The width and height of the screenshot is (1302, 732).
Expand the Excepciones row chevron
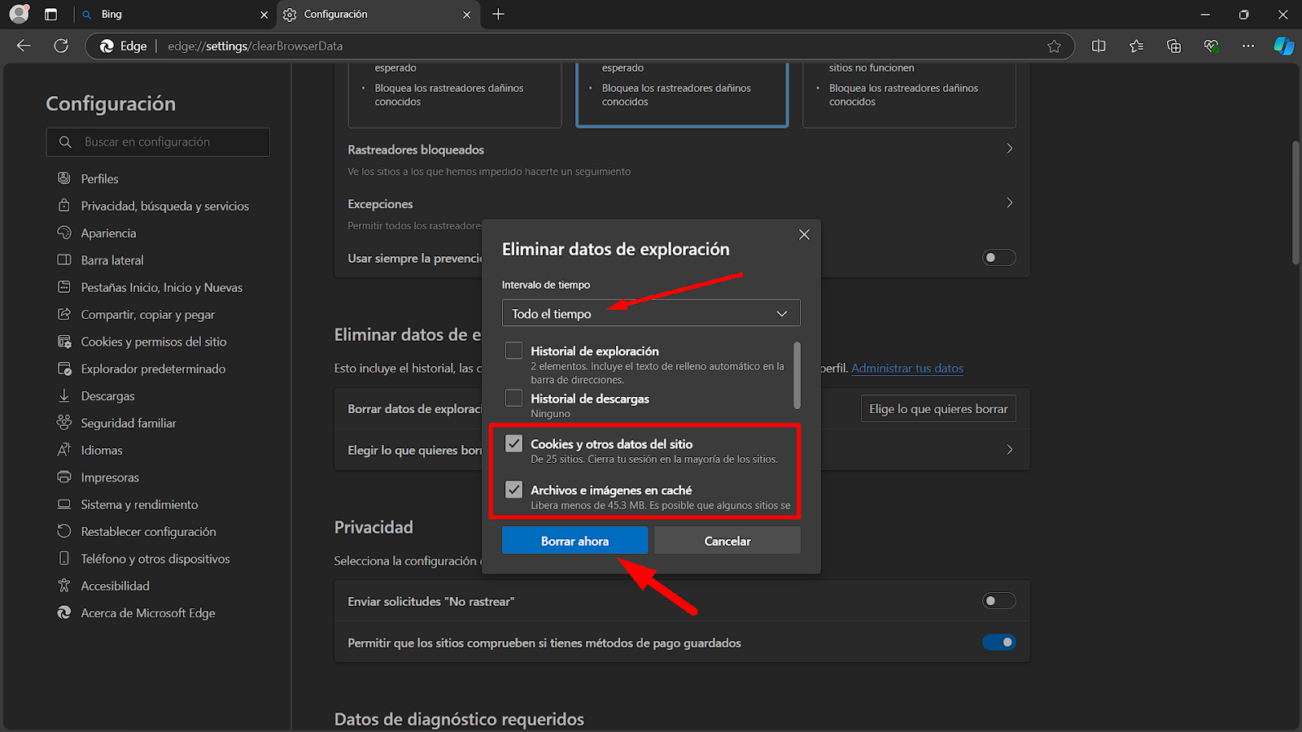(x=1009, y=203)
